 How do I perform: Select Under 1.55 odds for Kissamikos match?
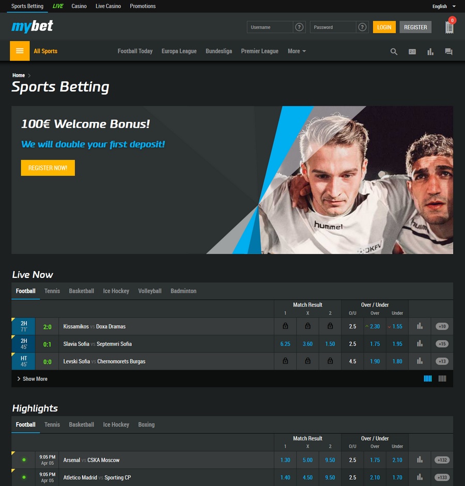(x=397, y=326)
